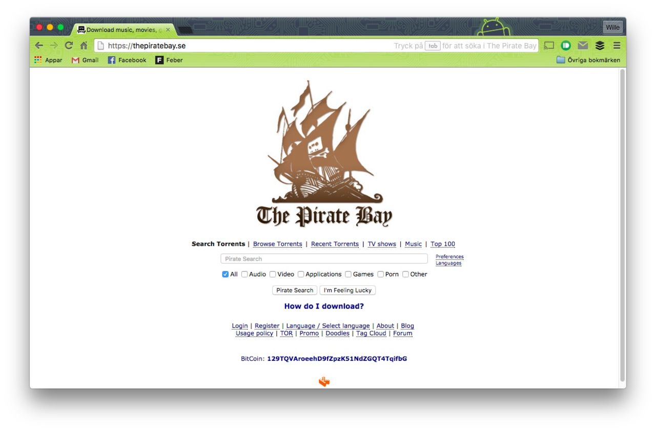Open the Language / Select language link
The width and height of the screenshot is (656, 431).
(327, 325)
